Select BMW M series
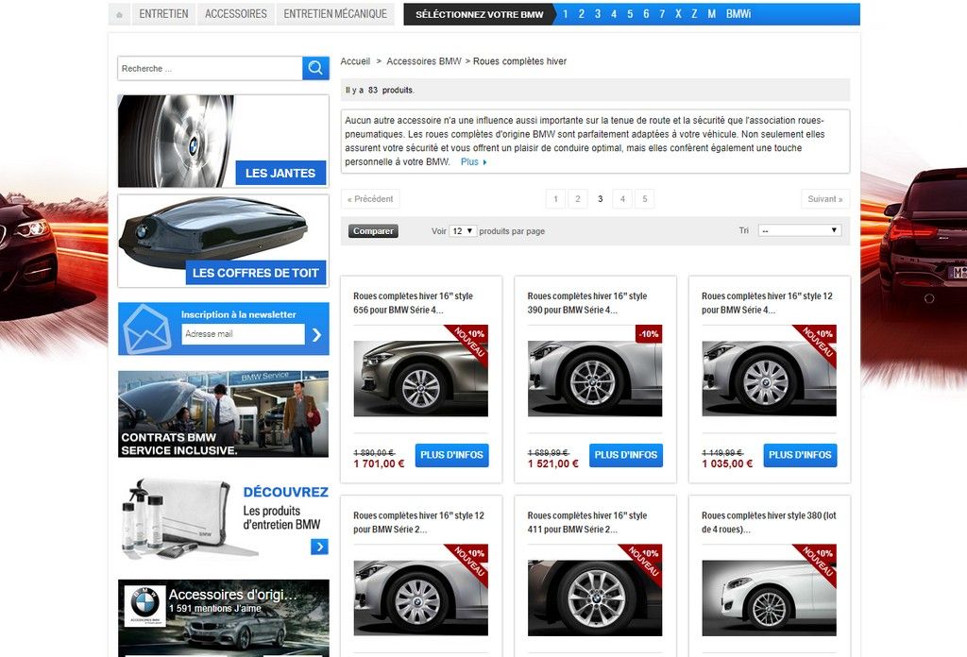 [x=711, y=13]
